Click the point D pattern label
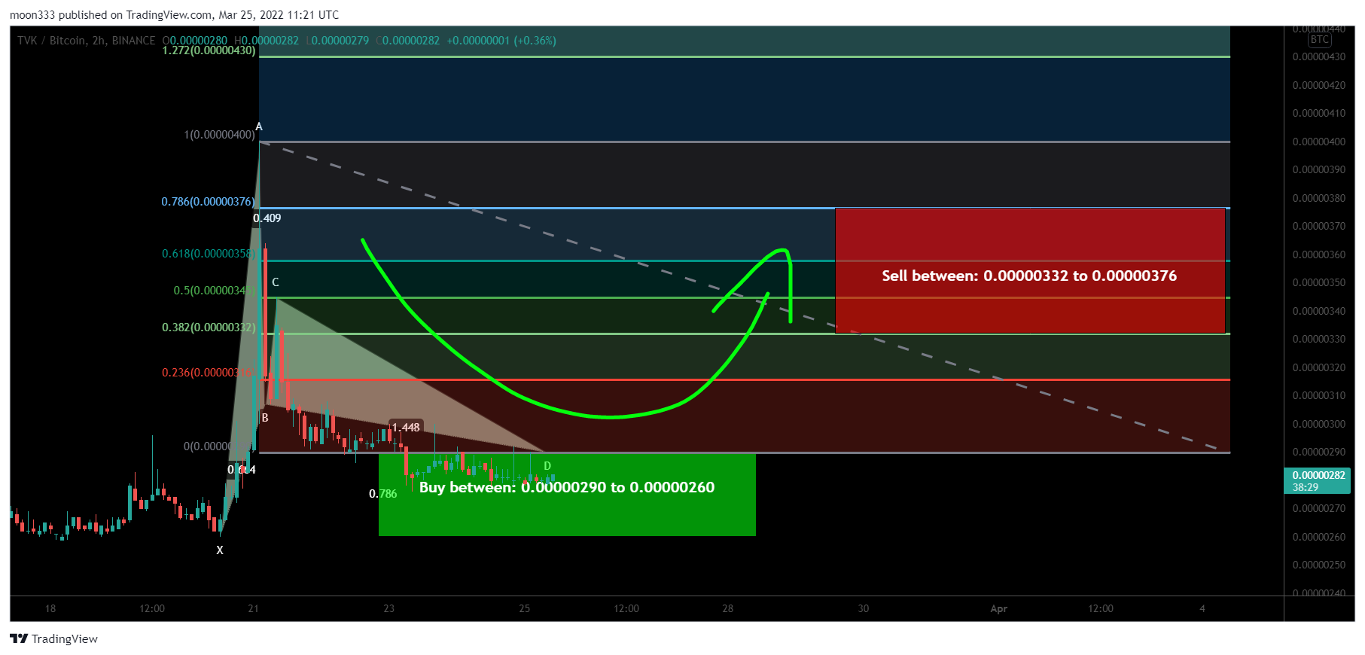1365x655 pixels. coord(547,466)
